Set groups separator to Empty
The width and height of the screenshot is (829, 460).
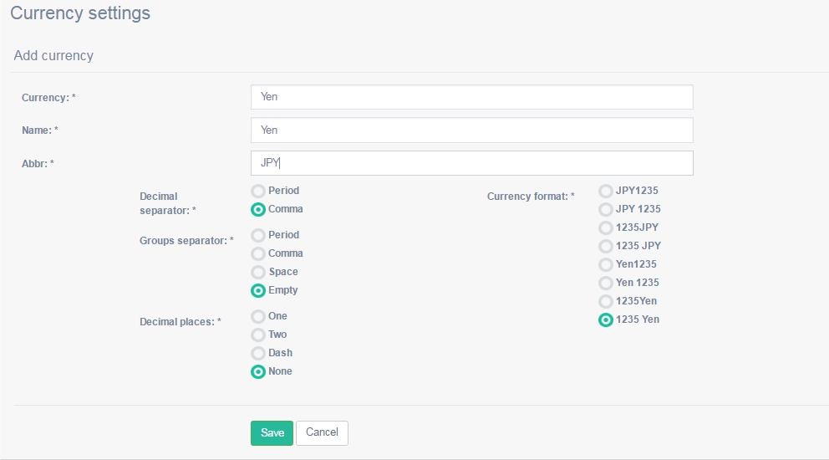(258, 290)
